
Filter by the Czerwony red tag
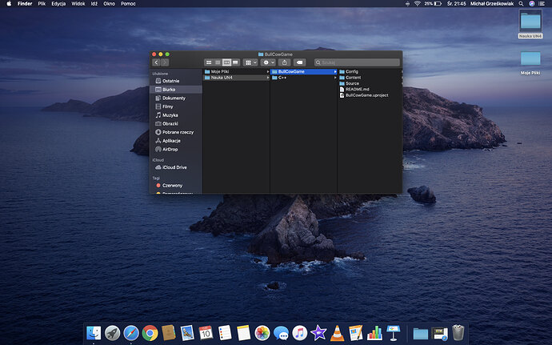(172, 185)
